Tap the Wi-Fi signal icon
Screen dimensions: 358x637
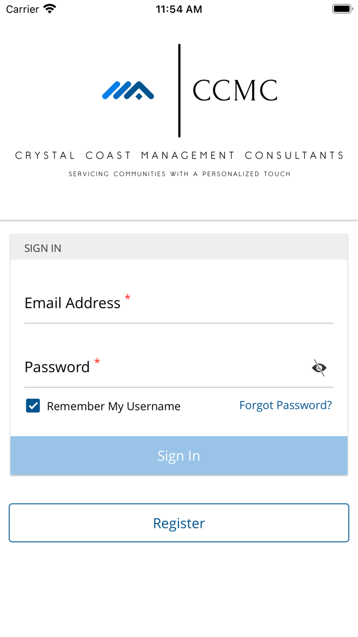(49, 8)
